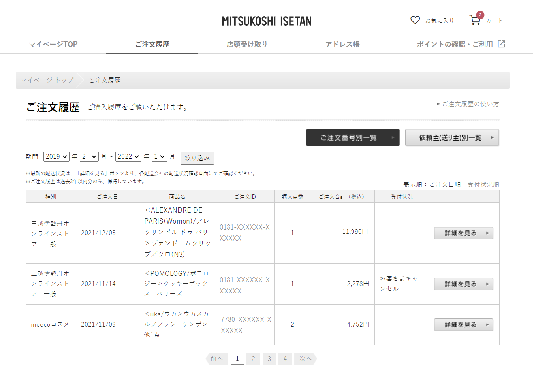Open order ID 7780-XXXXXX-XXXXXX
Viewport: 534px width, 380px height.
click(x=246, y=325)
